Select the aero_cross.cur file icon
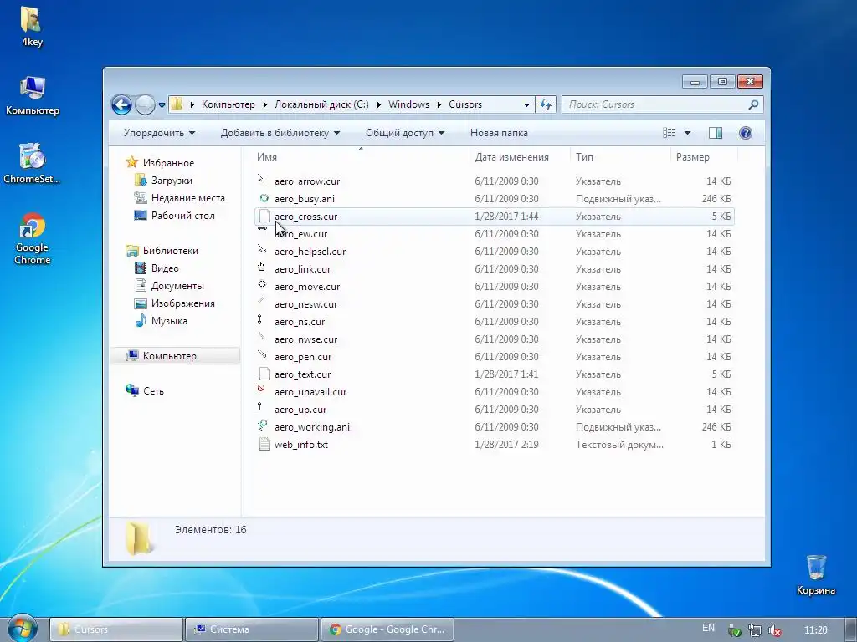 pyautogui.click(x=264, y=217)
